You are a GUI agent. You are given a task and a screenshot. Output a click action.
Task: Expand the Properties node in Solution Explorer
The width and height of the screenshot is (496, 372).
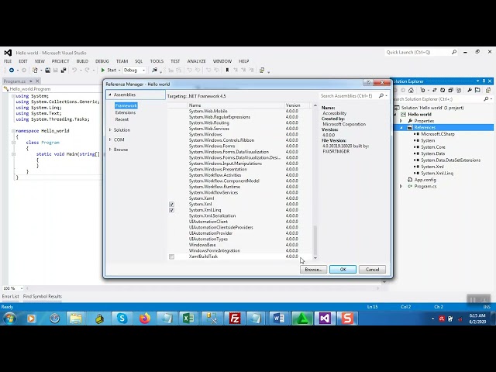pyautogui.click(x=401, y=121)
